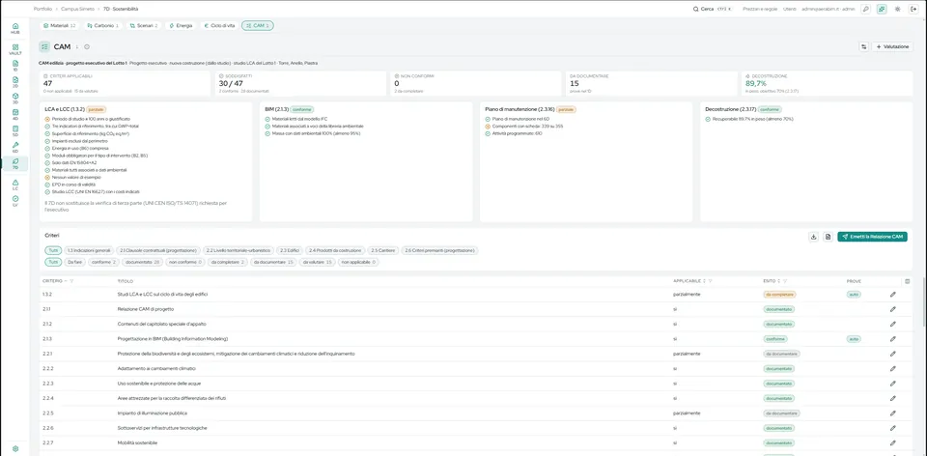Edit criterion 2.1.1 with pencil icon
Viewport: 927px width, 456px height.
(x=892, y=309)
